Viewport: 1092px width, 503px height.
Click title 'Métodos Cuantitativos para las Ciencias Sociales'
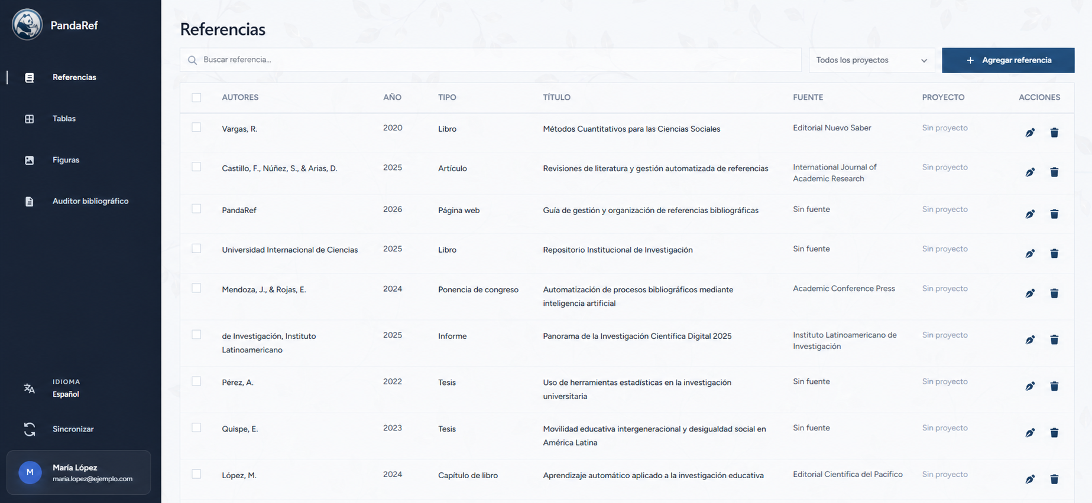pos(631,129)
